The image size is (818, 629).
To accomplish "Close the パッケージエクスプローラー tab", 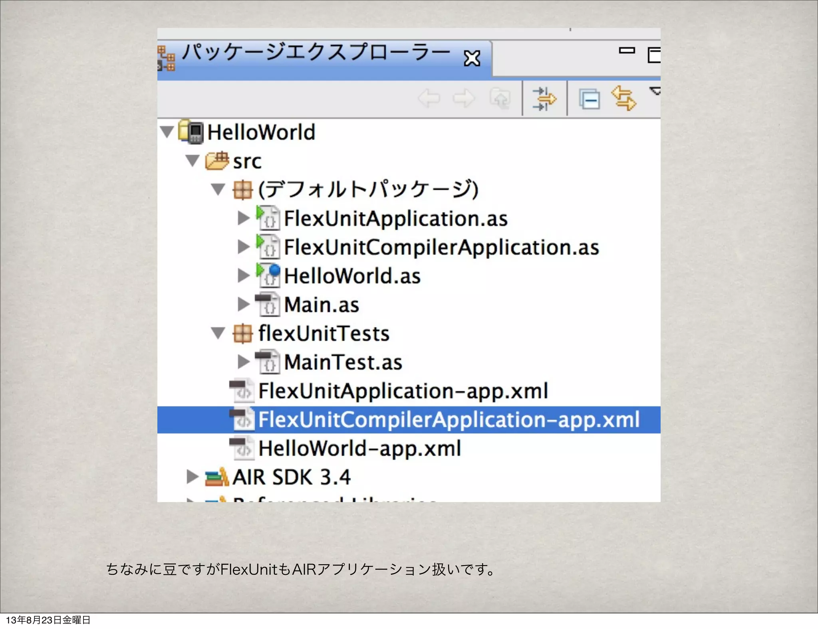I will [472, 58].
